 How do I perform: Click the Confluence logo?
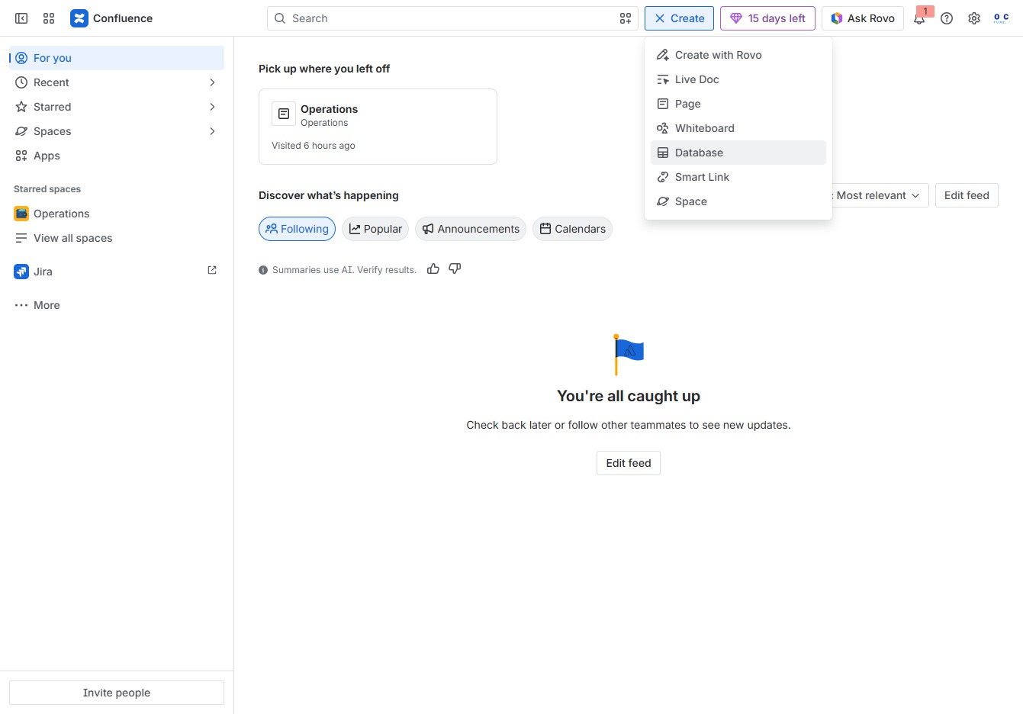pos(111,18)
